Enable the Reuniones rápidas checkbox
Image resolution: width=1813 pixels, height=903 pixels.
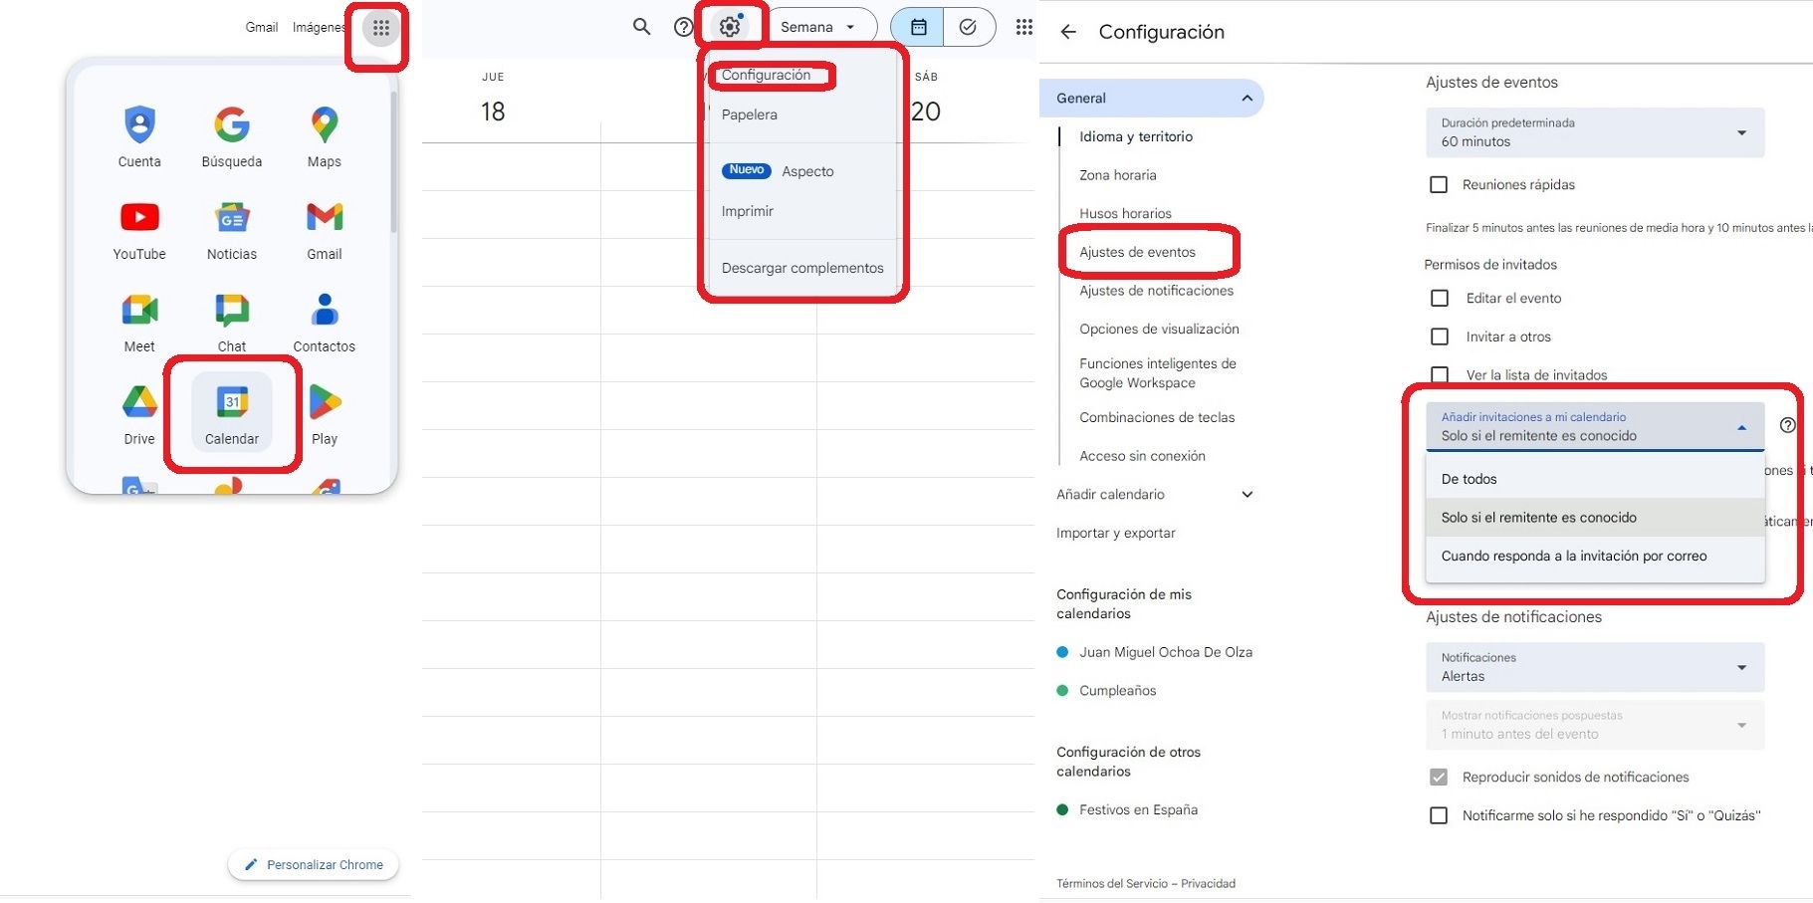point(1438,184)
